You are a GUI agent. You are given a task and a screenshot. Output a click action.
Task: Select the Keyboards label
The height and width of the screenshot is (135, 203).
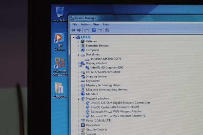pos(93,81)
